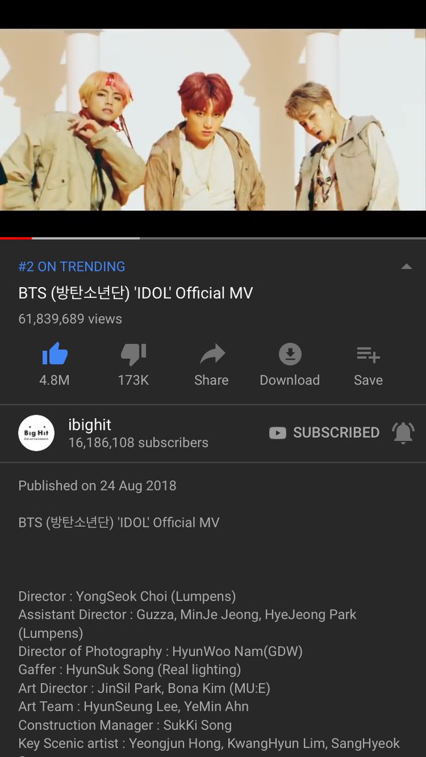Image resolution: width=426 pixels, height=757 pixels.
Task: Tap the video player frame
Action: pyautogui.click(x=213, y=120)
